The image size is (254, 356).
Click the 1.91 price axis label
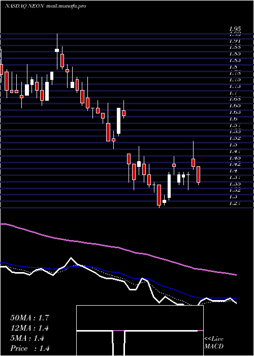click(x=235, y=41)
